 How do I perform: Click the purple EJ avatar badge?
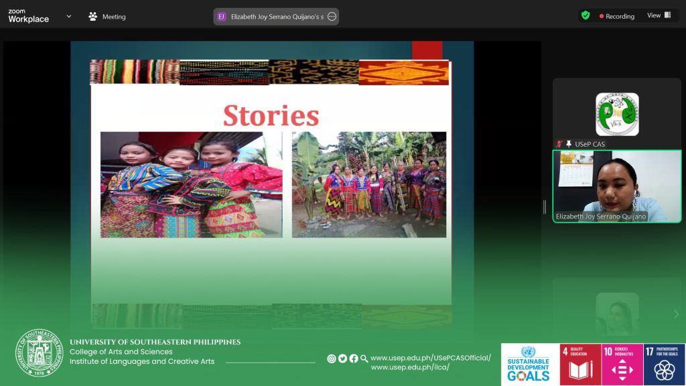tap(221, 17)
